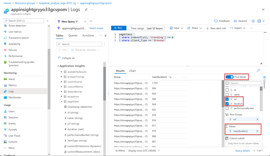Open the Group by: Solution dropdown
Screen dimensions: 270x156
pyautogui.click(x=85, y=50)
